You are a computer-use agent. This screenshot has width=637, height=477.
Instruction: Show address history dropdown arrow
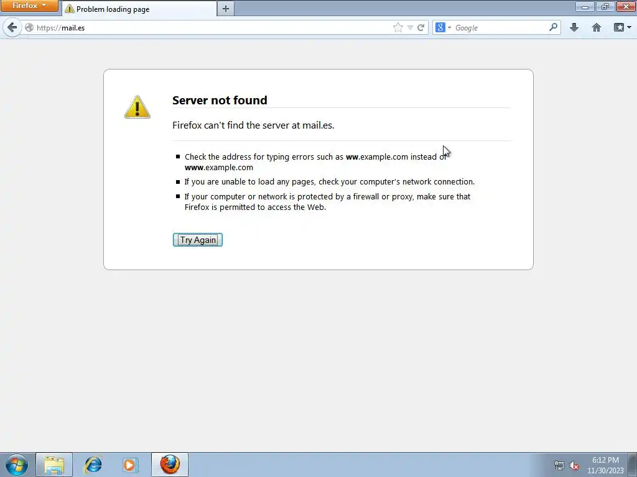pyautogui.click(x=411, y=27)
